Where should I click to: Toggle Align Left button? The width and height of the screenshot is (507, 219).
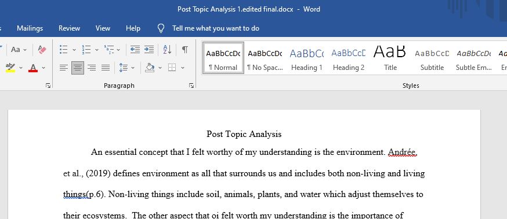(x=64, y=68)
